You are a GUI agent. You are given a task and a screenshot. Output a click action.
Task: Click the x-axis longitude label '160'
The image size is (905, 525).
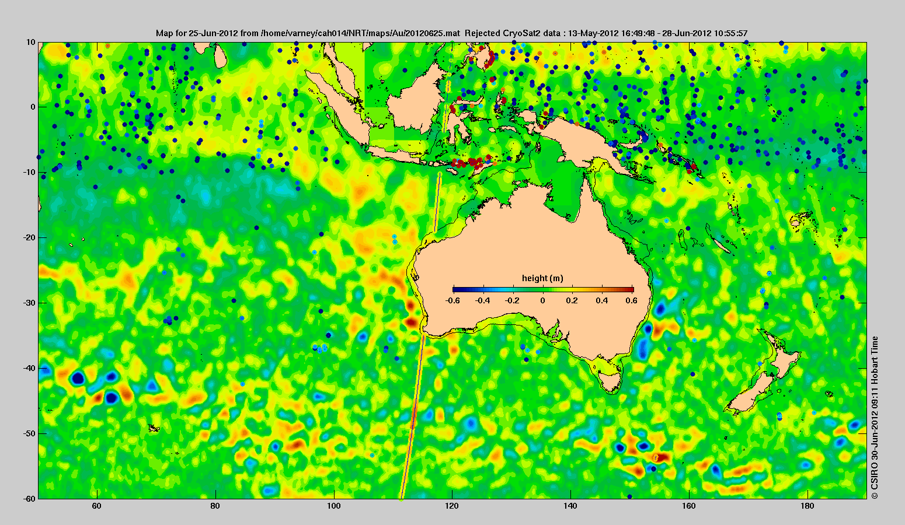[689, 506]
